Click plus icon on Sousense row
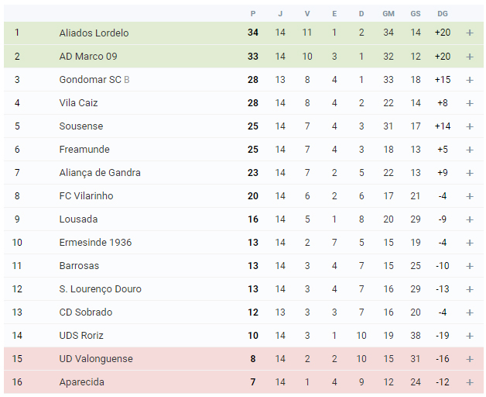Viewport: 486px width, 397px height. (470, 126)
